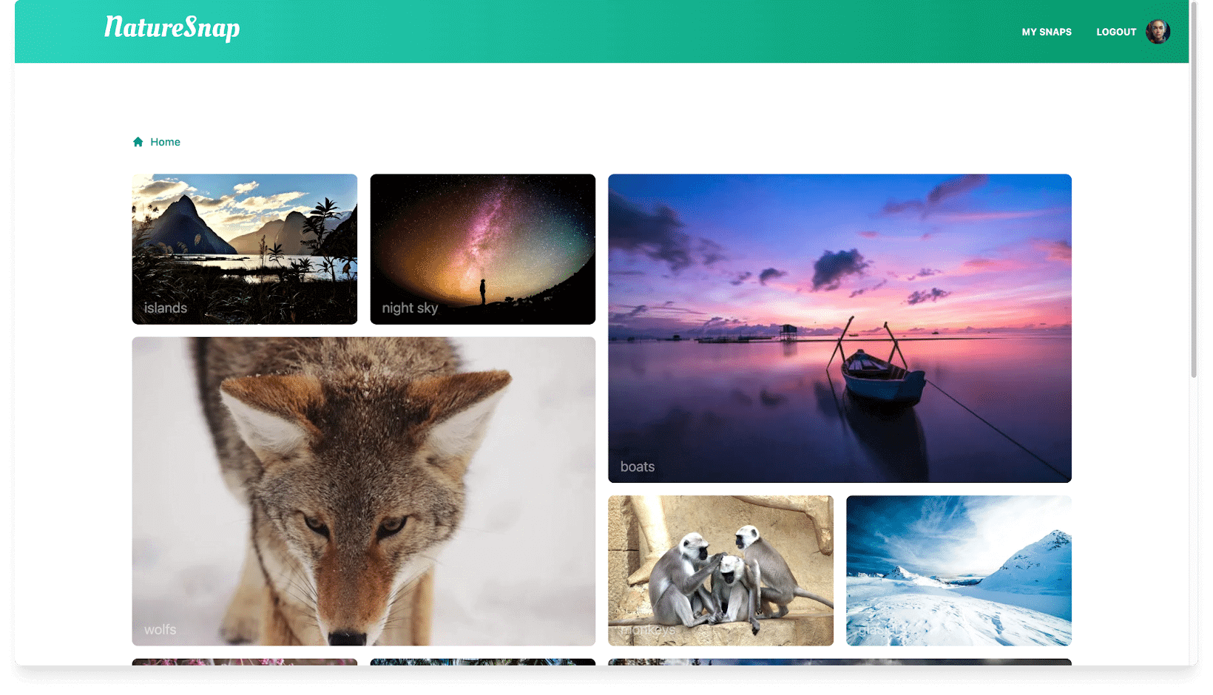Screen dimensions: 1213x695
Task: Open the My Snaps menu item
Action: (1046, 32)
